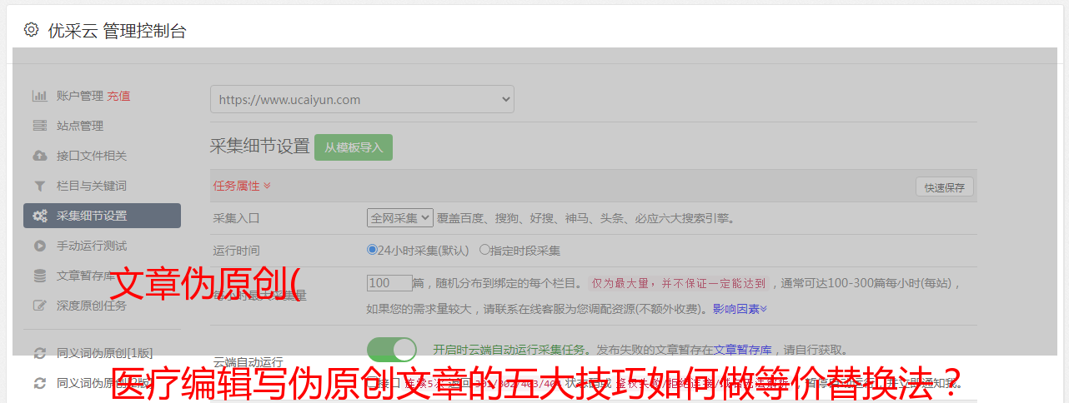Click the edit icon for 深度原创任务

coord(39,306)
